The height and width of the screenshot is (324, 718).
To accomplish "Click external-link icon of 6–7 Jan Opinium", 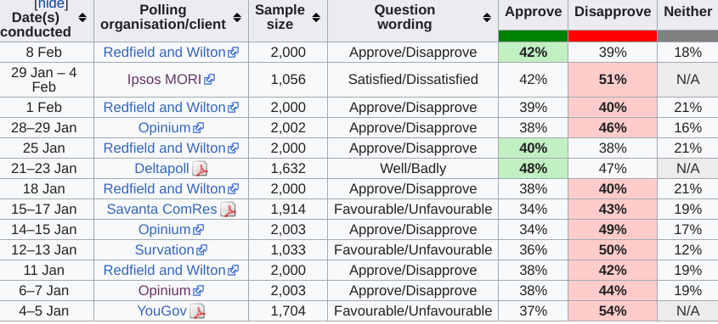I will coord(198,291).
